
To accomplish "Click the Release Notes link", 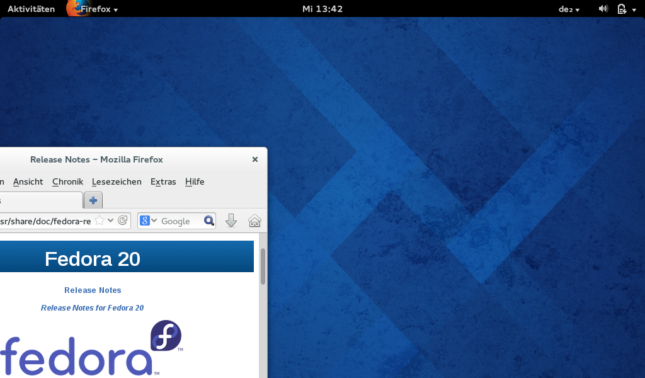I will pyautogui.click(x=93, y=290).
